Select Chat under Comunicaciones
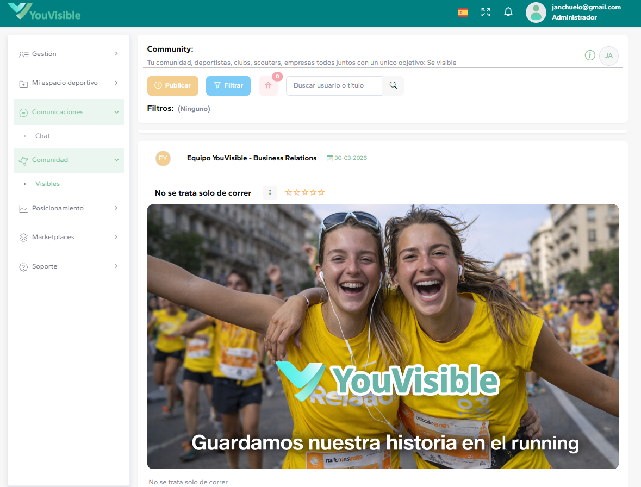Viewport: 641px width, 487px height. pyautogui.click(x=42, y=136)
